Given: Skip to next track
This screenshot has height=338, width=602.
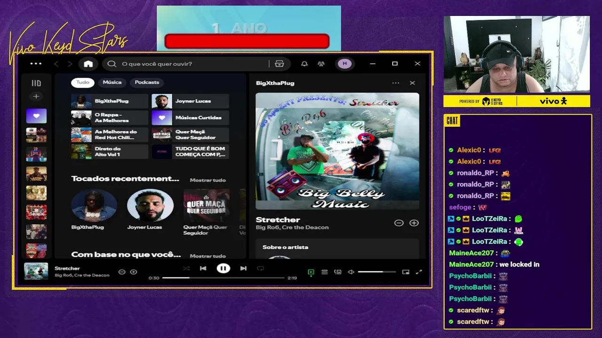Looking at the screenshot, I should [243, 269].
